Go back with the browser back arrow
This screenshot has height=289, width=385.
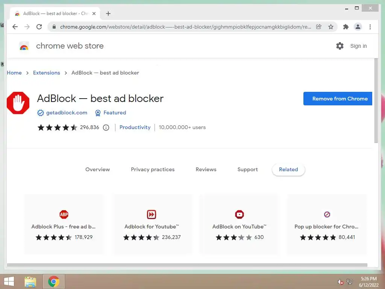[15, 27]
